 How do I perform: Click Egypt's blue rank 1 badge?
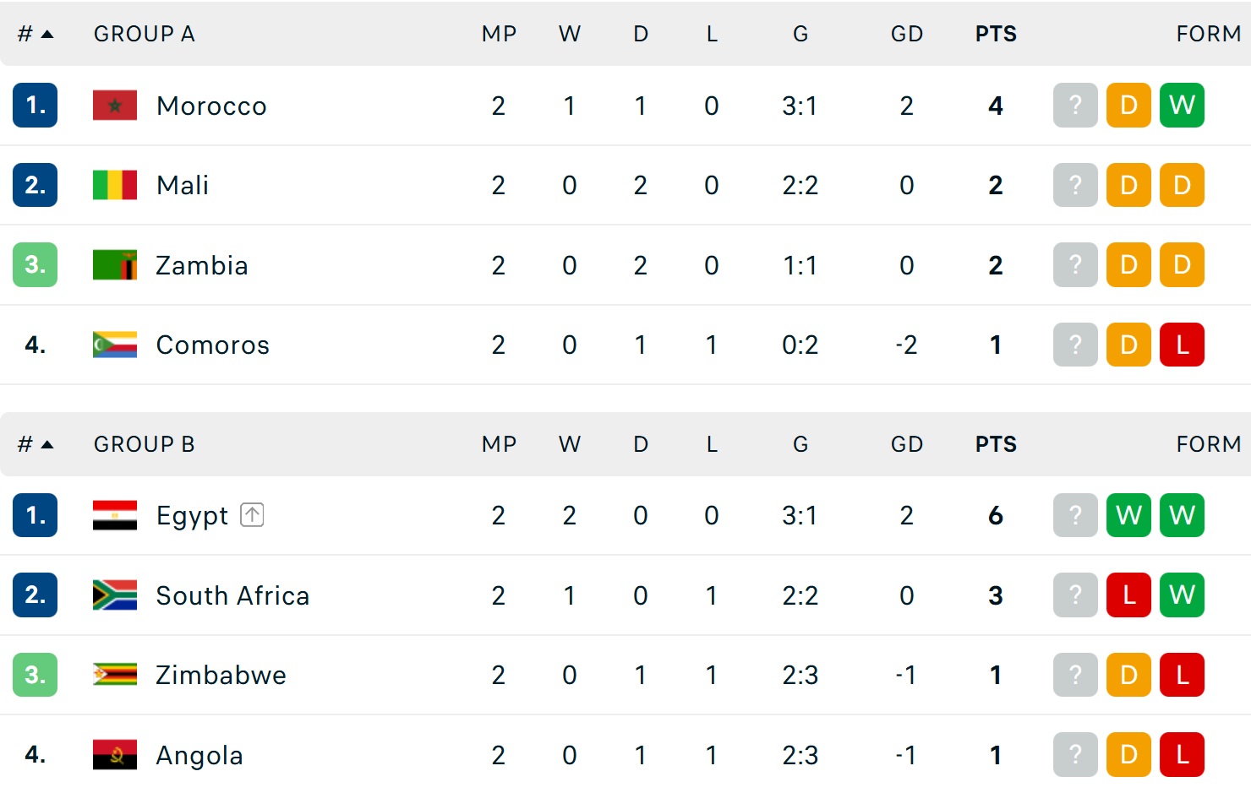[x=36, y=515]
